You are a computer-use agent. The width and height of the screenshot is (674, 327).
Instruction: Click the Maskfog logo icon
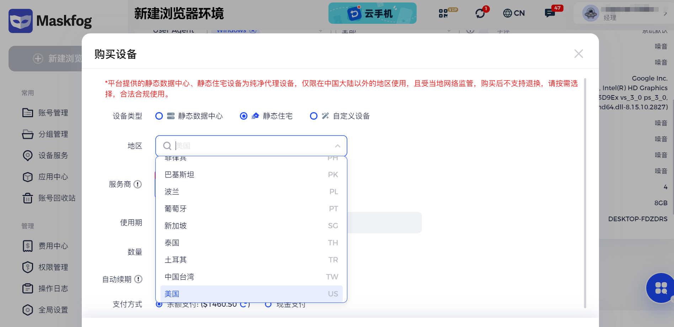[x=21, y=21]
